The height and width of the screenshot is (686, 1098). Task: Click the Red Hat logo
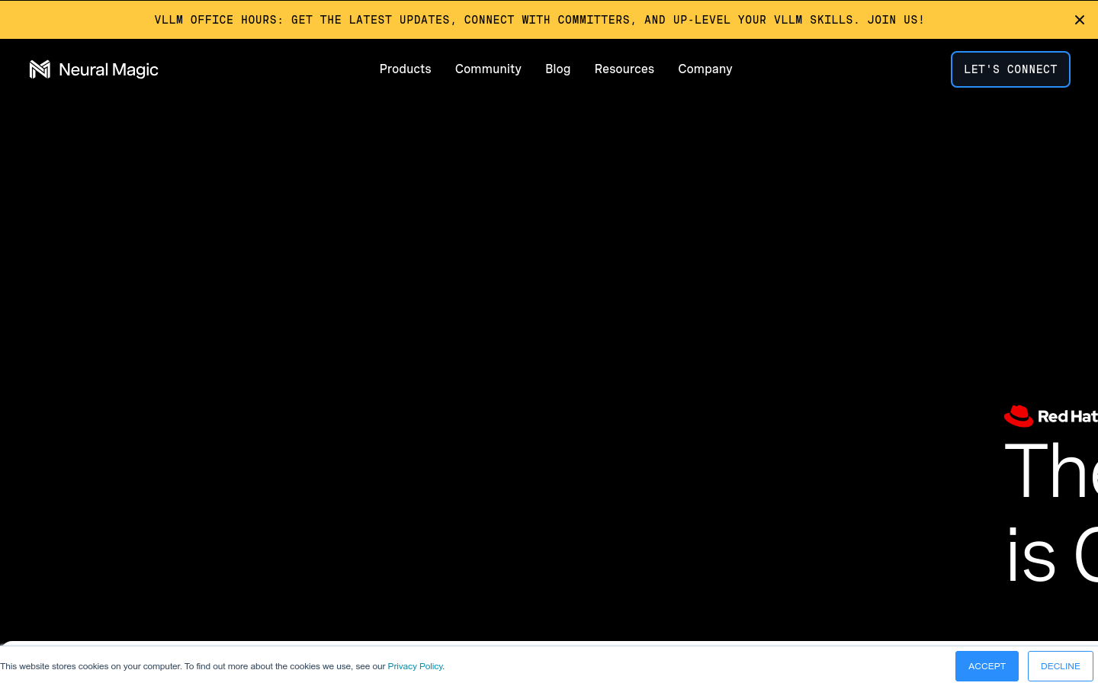point(1051,416)
